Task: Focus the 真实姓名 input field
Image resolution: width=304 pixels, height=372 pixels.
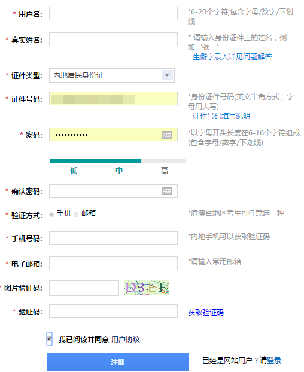Action: coord(113,39)
